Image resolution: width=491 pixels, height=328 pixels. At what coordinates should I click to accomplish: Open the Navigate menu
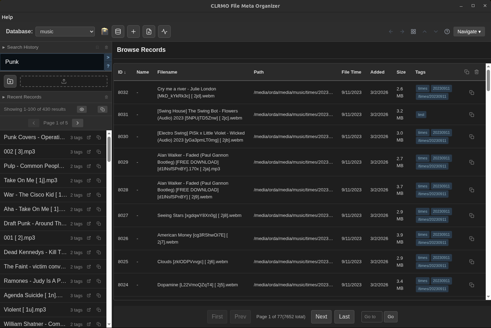pos(469,32)
